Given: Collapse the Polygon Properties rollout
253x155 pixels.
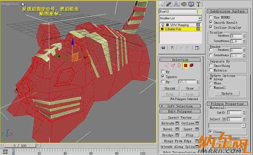Looking at the screenshot, I should tap(227, 104).
